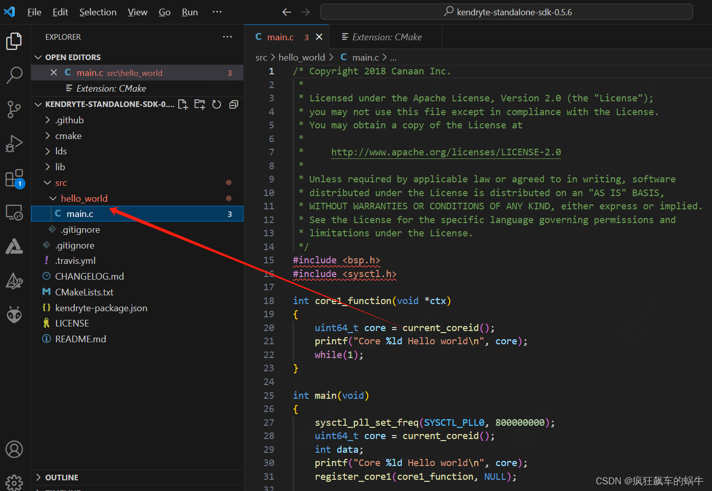
Task: Open the Extensions view with badge
Action: point(14,178)
